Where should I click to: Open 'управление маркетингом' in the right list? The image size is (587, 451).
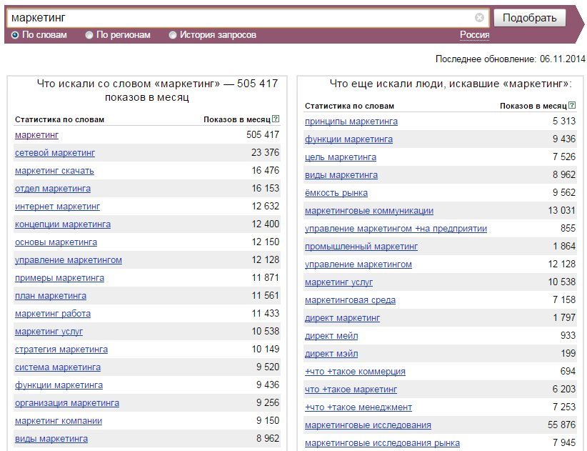(x=358, y=264)
